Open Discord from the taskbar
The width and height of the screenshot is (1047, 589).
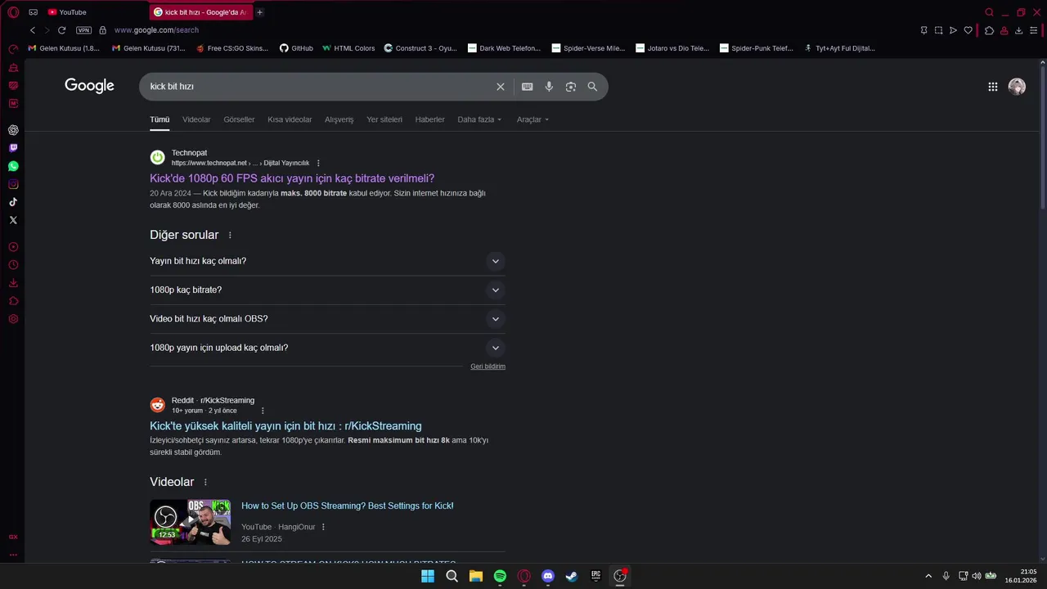tap(548, 576)
